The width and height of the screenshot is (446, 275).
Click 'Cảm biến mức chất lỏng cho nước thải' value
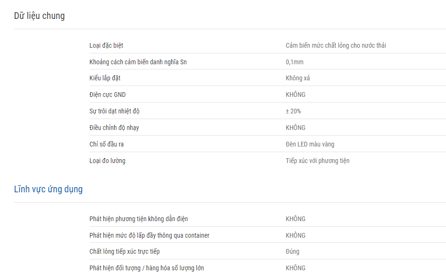point(336,45)
